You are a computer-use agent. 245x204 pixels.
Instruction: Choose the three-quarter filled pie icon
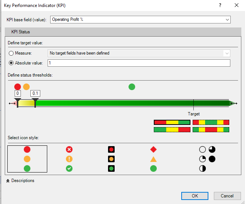pos(212,149)
